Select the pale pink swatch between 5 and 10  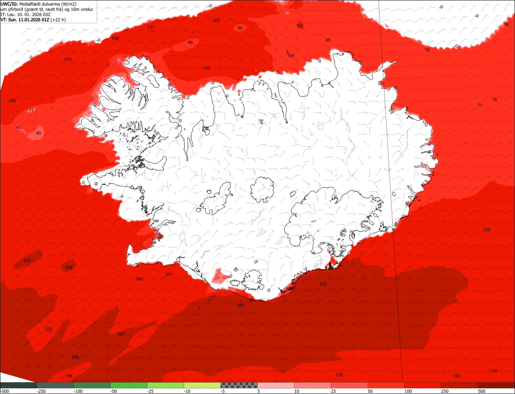pos(276,385)
